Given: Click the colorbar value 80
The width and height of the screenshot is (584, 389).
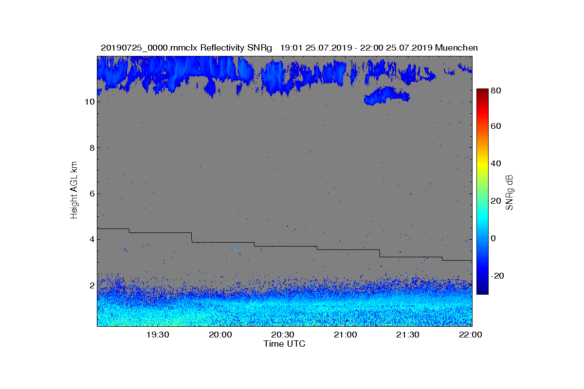Looking at the screenshot, I should (x=496, y=90).
